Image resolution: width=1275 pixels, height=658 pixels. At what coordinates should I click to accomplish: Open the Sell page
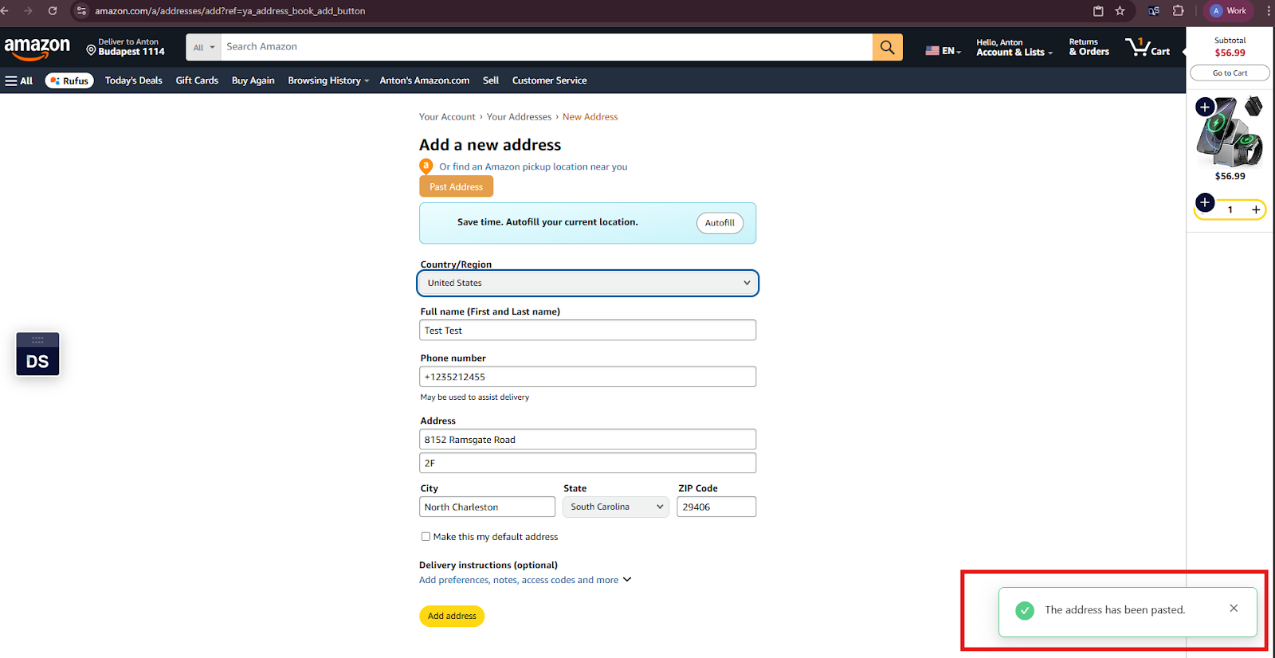point(491,80)
